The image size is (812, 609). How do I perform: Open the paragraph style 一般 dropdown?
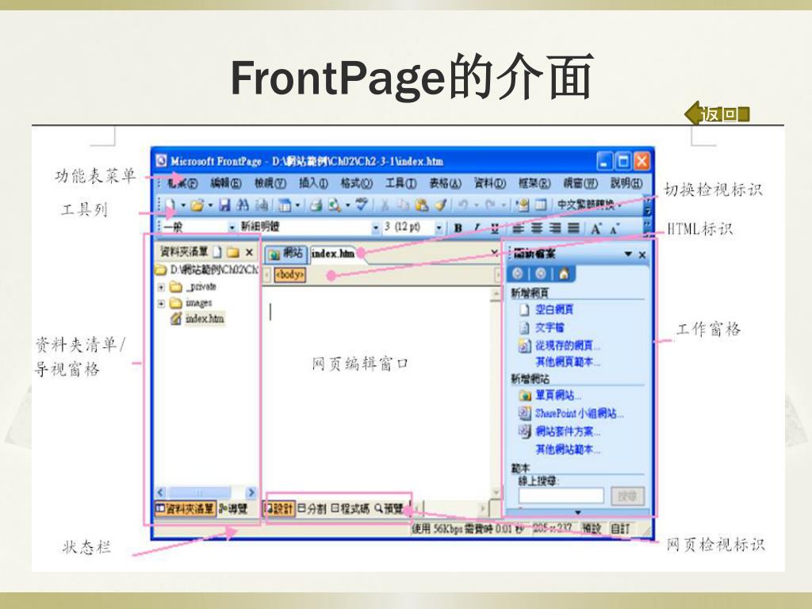tap(232, 228)
